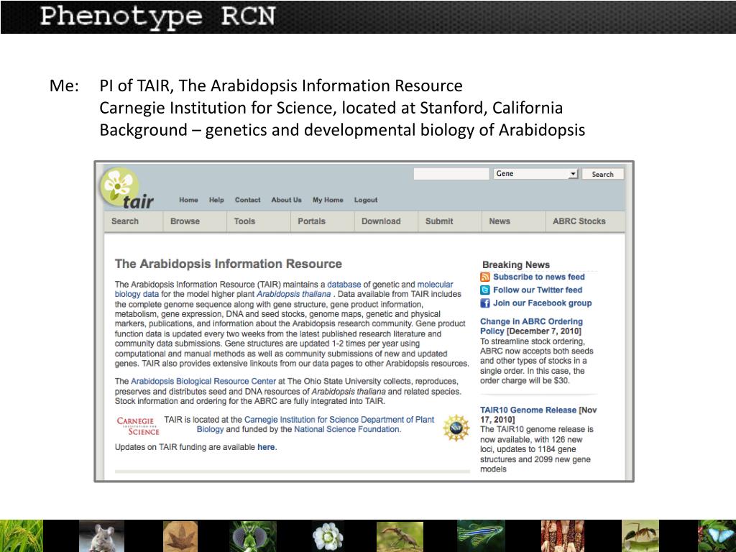Follow the 'database' hyperlink

(x=344, y=285)
